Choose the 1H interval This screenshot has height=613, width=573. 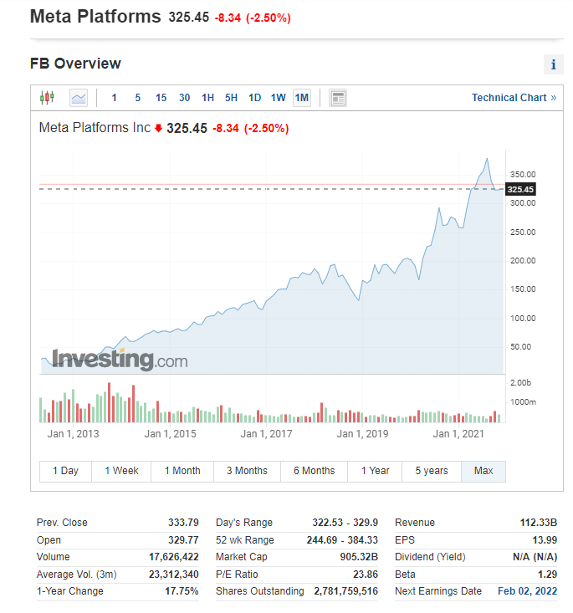tap(207, 98)
